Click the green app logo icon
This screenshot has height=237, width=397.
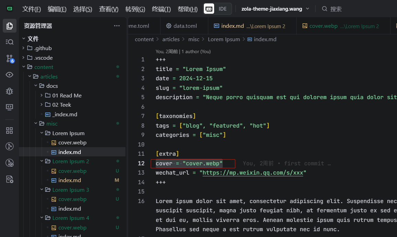tap(10, 9)
